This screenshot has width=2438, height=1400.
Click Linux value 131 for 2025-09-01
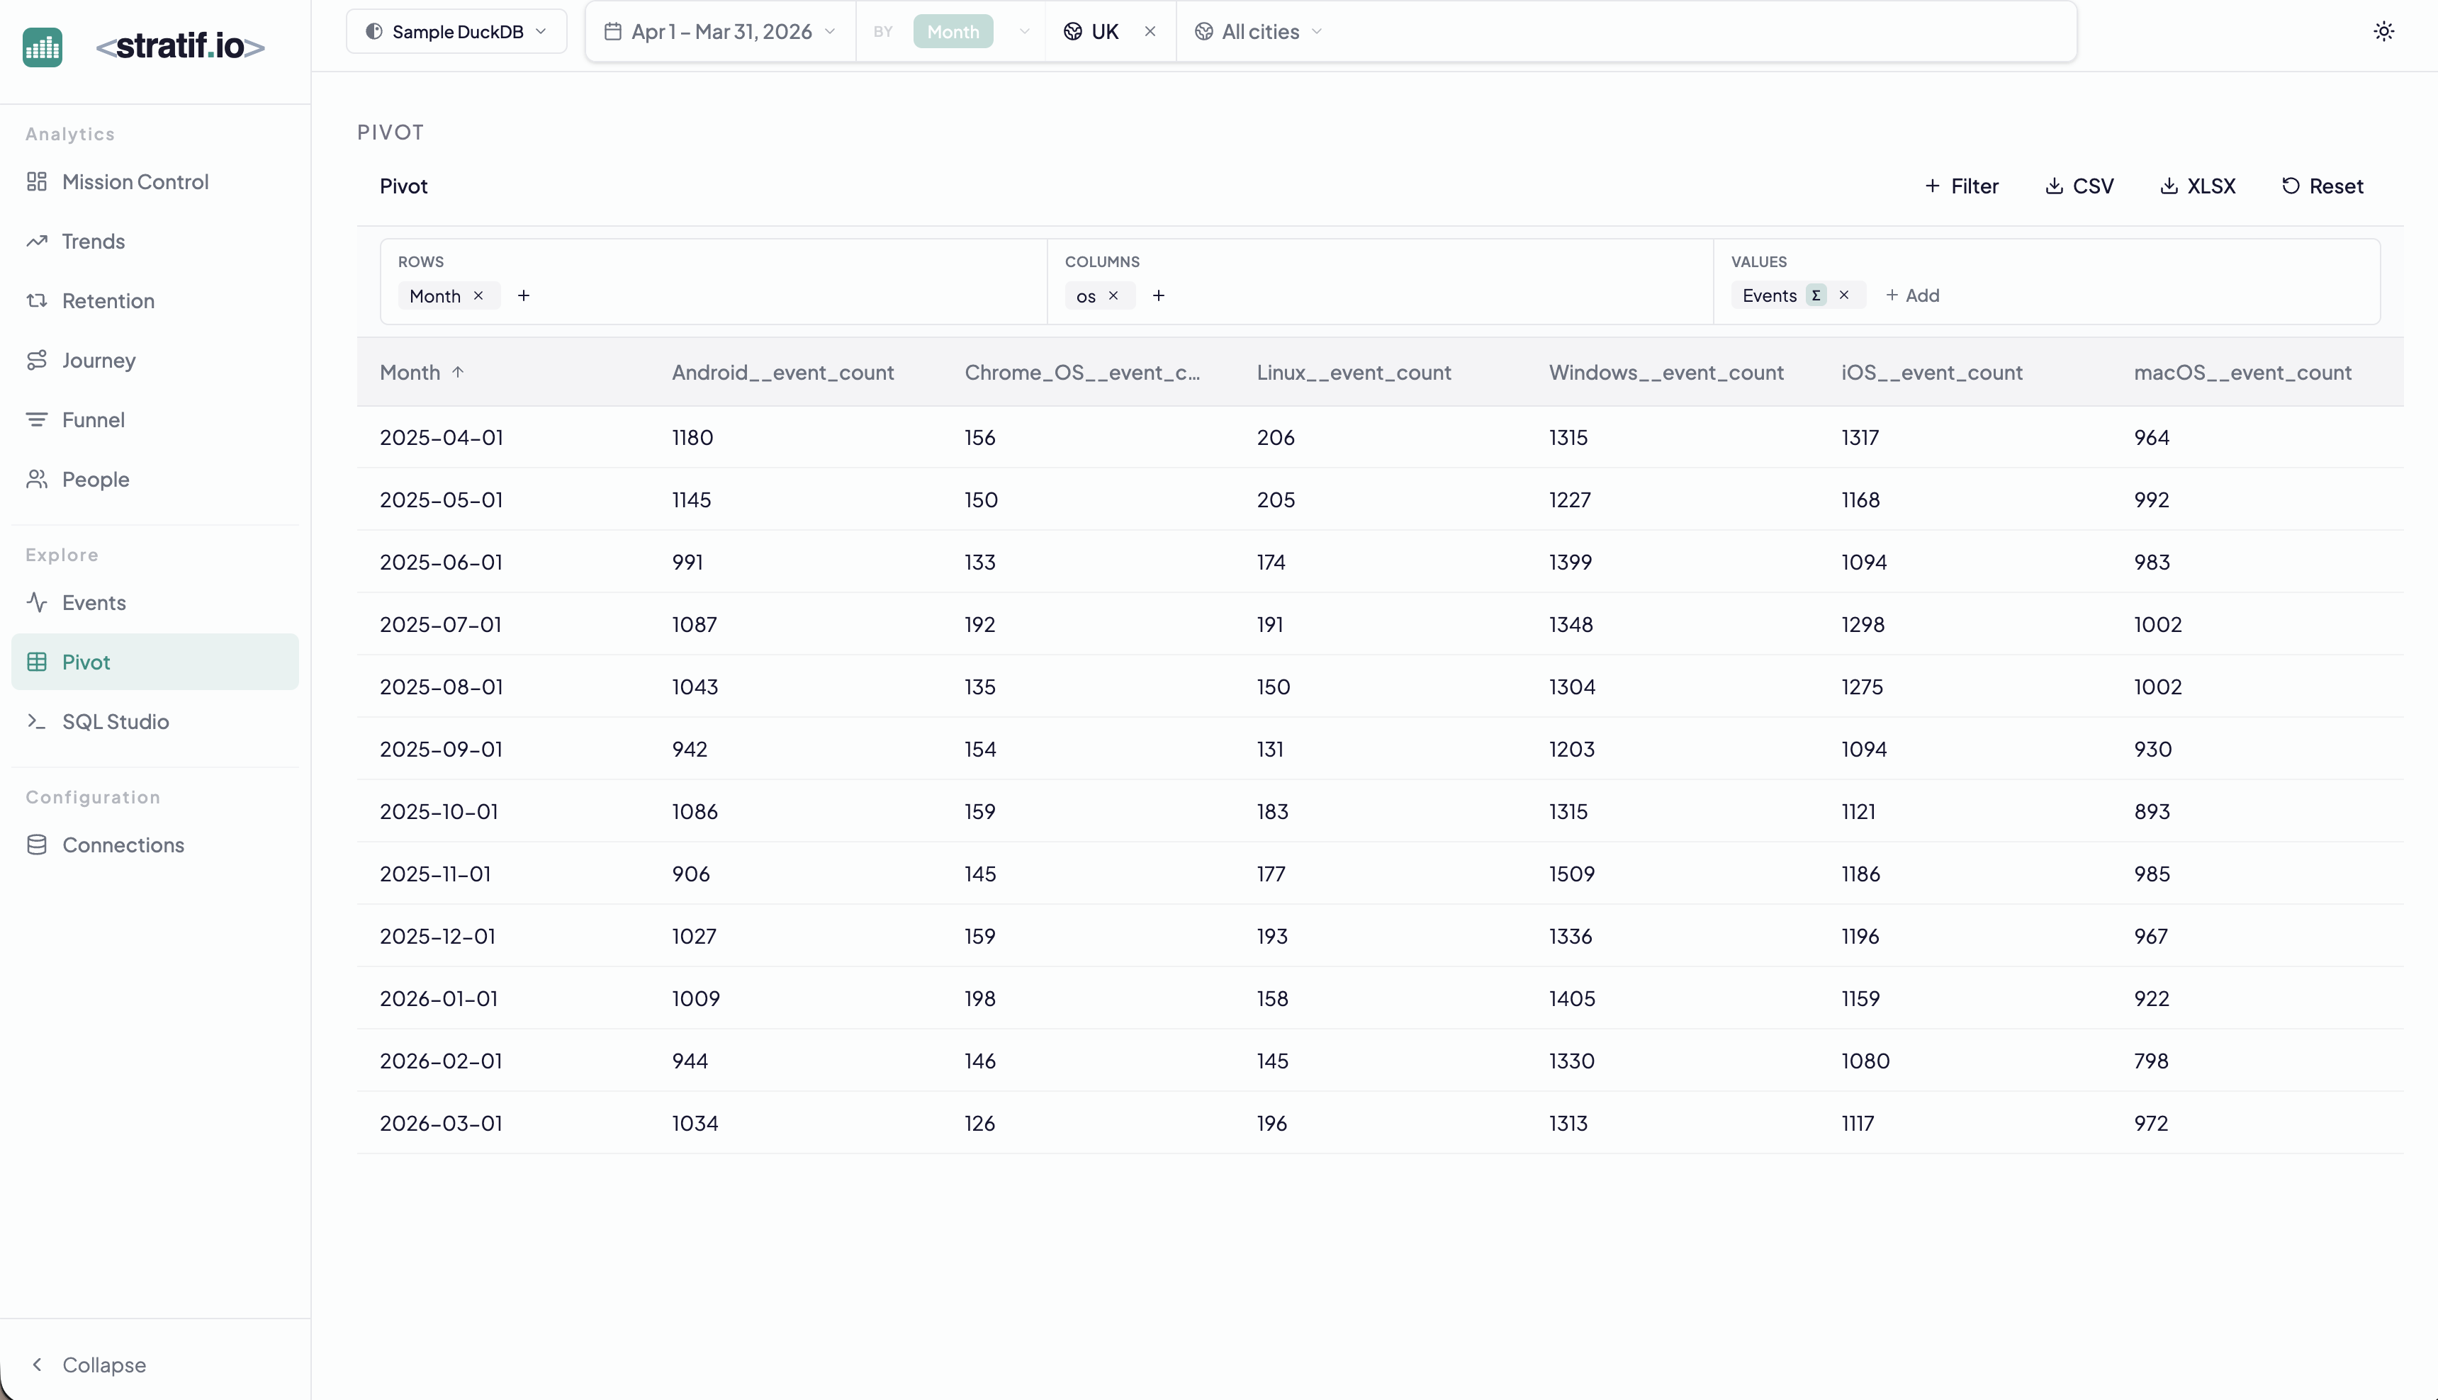coord(1269,749)
